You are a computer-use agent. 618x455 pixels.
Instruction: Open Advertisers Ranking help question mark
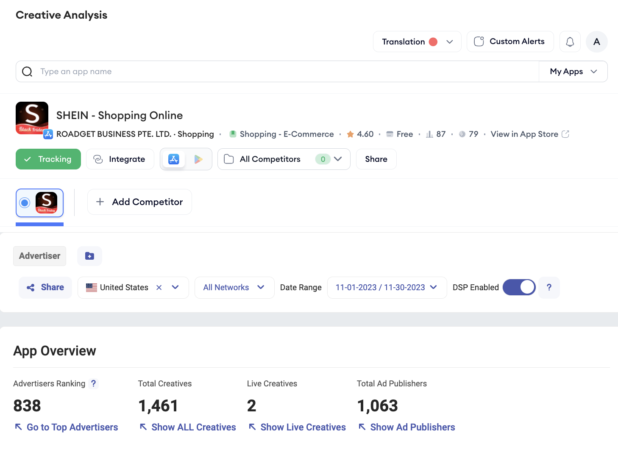click(94, 383)
